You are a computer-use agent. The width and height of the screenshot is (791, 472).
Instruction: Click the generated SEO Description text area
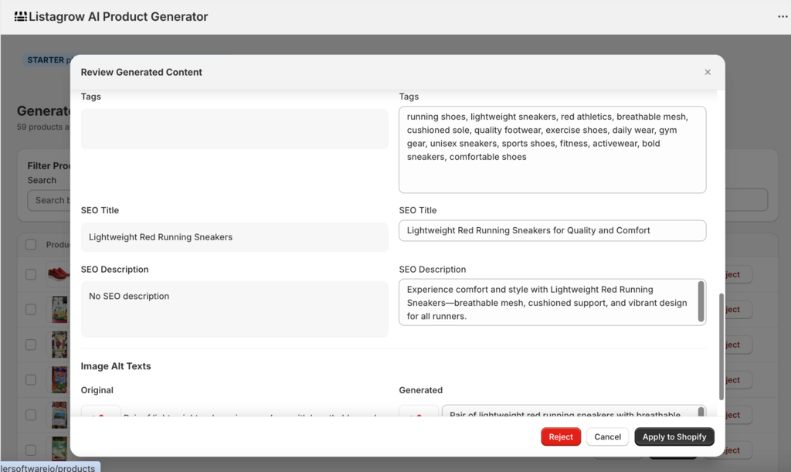pyautogui.click(x=547, y=302)
